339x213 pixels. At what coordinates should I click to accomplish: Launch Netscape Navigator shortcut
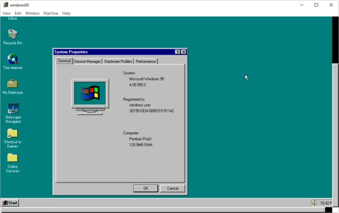[13, 109]
